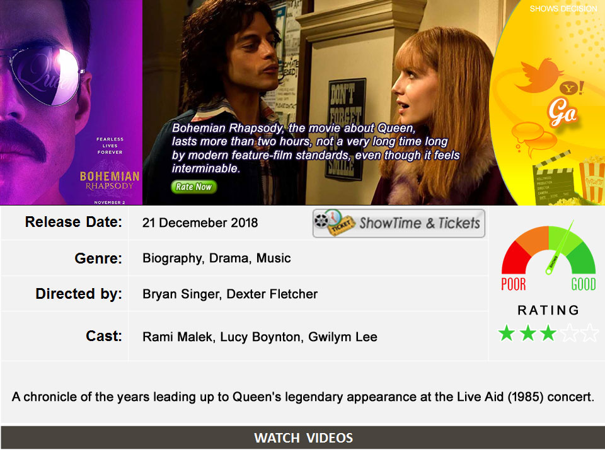Click the Yahoo Y! icon

click(572, 88)
